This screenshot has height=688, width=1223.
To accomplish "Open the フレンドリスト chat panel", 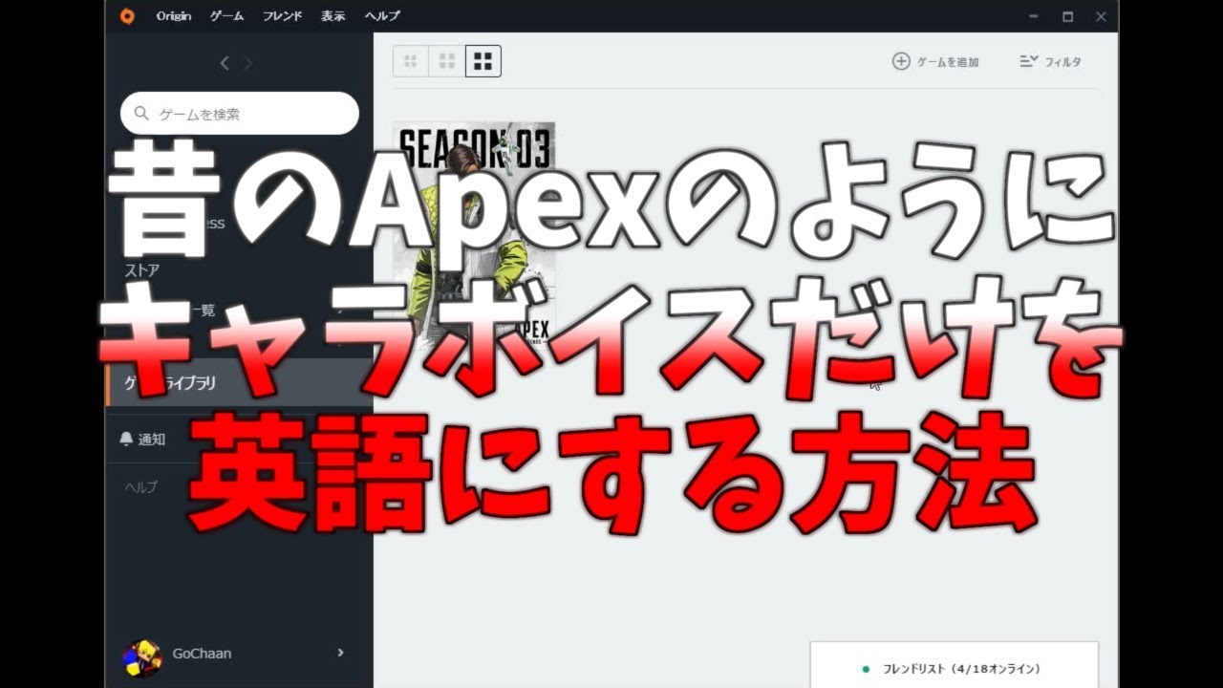I will click(954, 665).
